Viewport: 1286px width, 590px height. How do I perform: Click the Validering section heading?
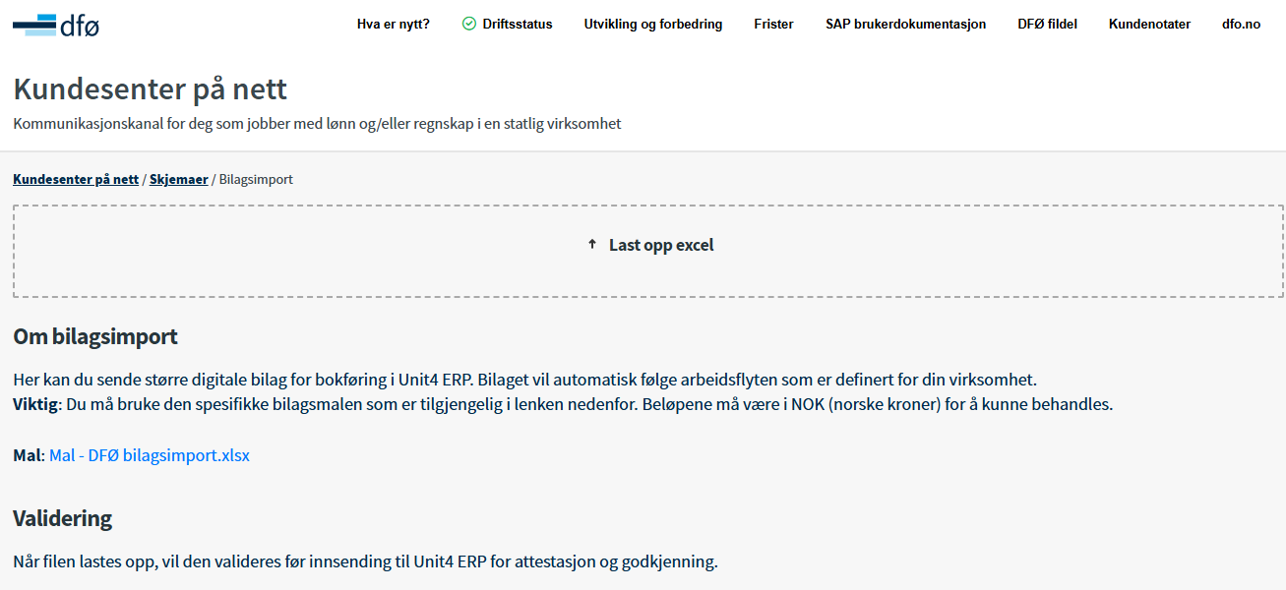coord(63,517)
